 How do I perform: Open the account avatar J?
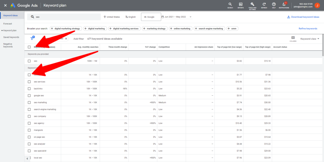tap(317, 5)
